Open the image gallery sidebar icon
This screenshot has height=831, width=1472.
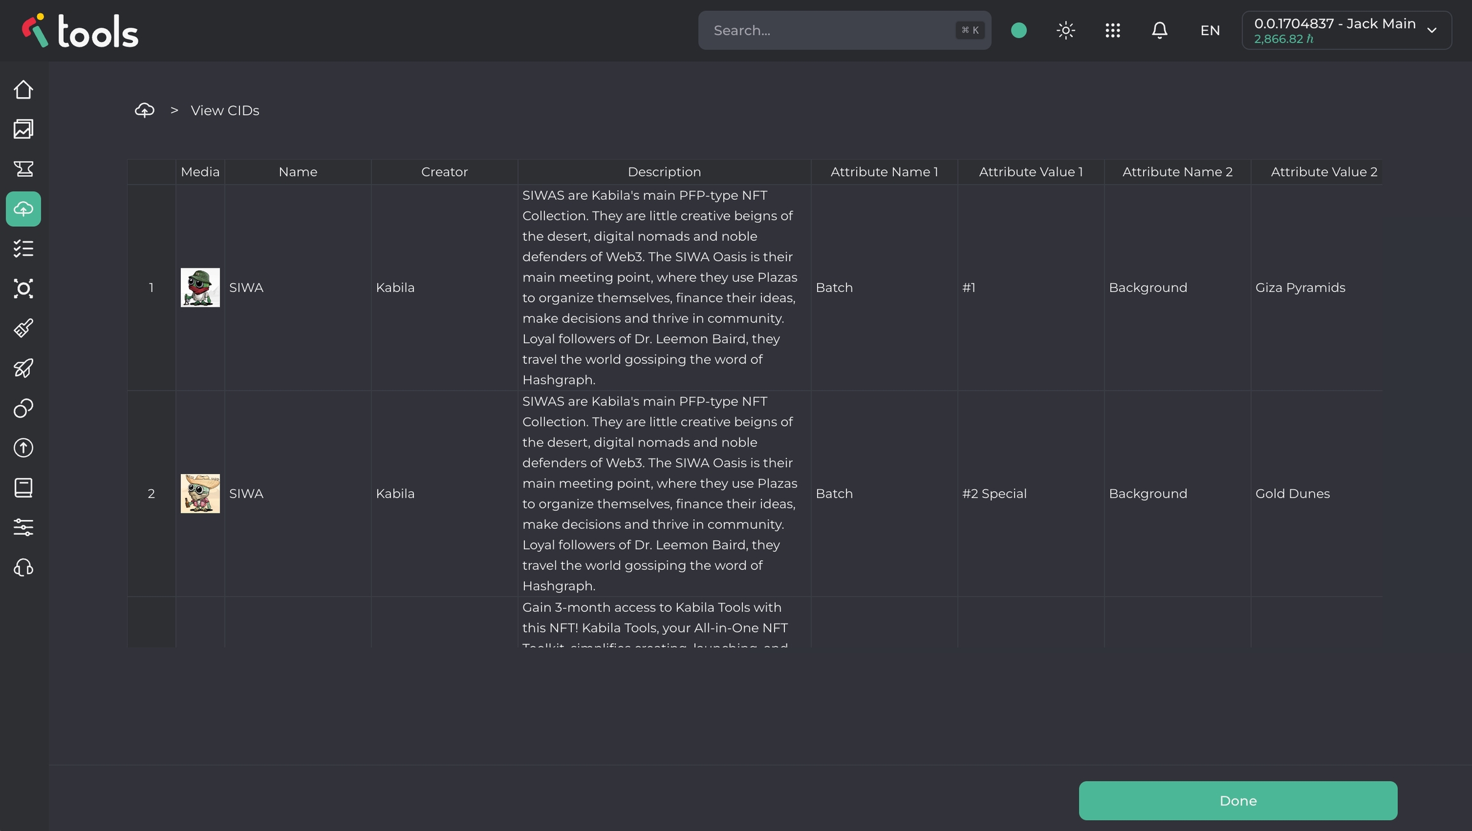tap(24, 129)
